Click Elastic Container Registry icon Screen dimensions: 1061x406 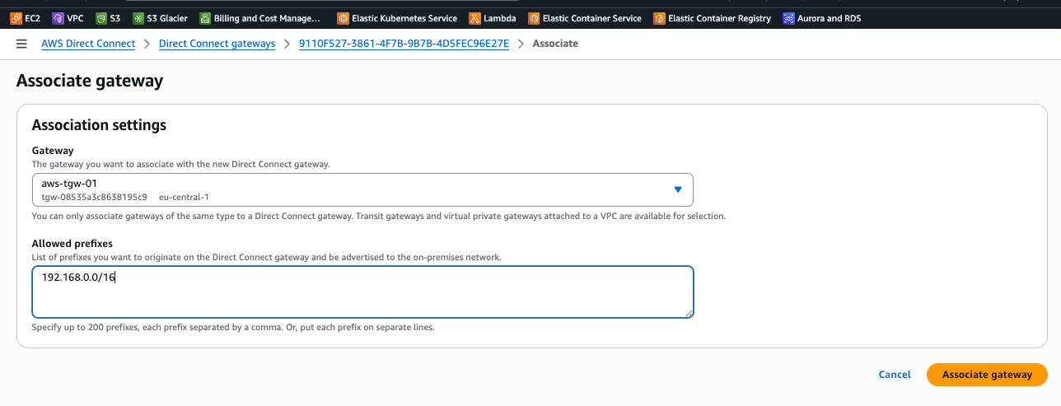(x=659, y=18)
